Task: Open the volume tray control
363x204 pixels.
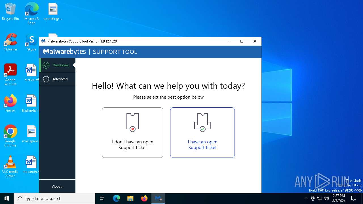Action: tap(326, 198)
